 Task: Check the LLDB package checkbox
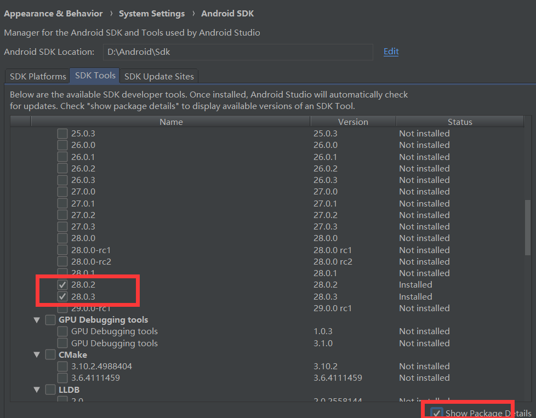tap(50, 390)
